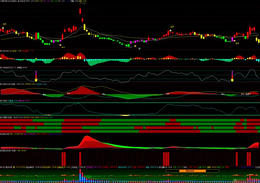
Task: Click the green M2: 2.52 value
Action: pyautogui.click(x=54, y=1)
